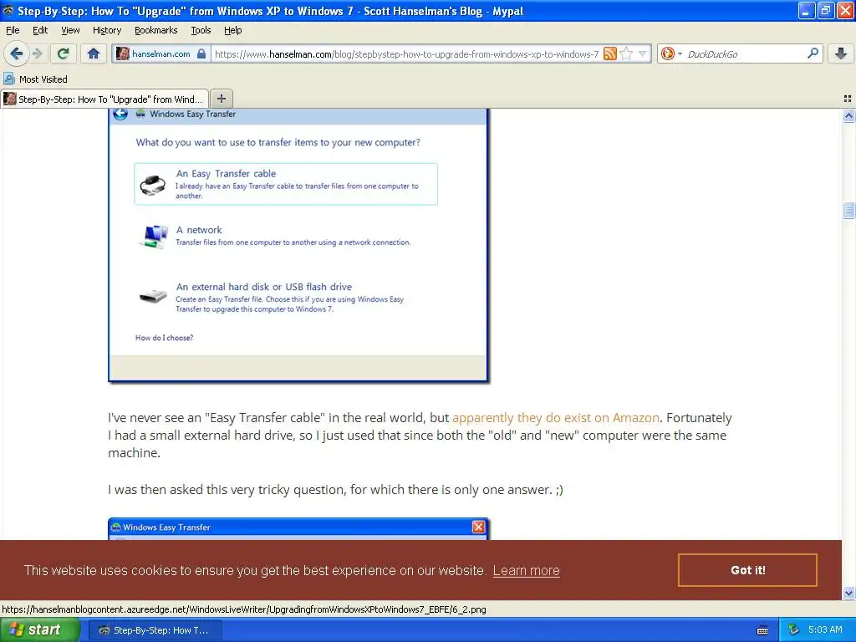Go back using the browser Back arrow
The height and width of the screenshot is (642, 856).
coord(16,53)
